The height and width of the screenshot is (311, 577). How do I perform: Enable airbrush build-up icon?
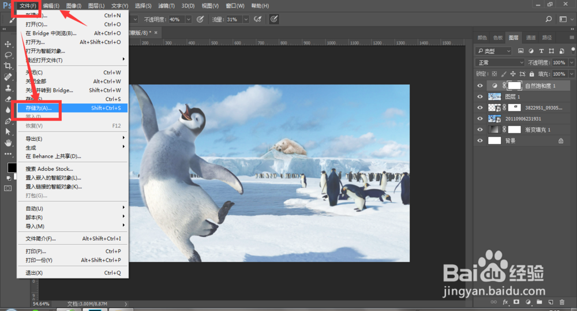(258, 19)
